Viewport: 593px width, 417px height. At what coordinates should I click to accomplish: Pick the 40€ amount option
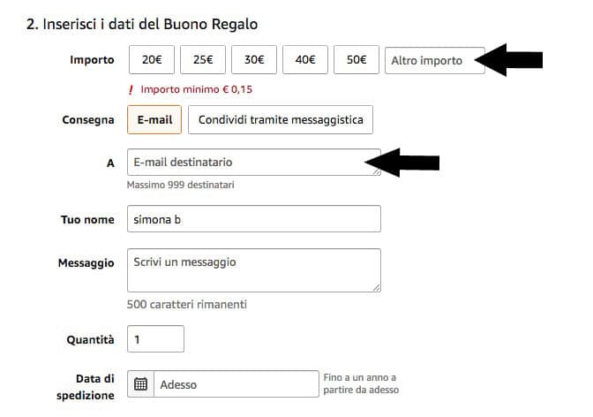pos(305,60)
